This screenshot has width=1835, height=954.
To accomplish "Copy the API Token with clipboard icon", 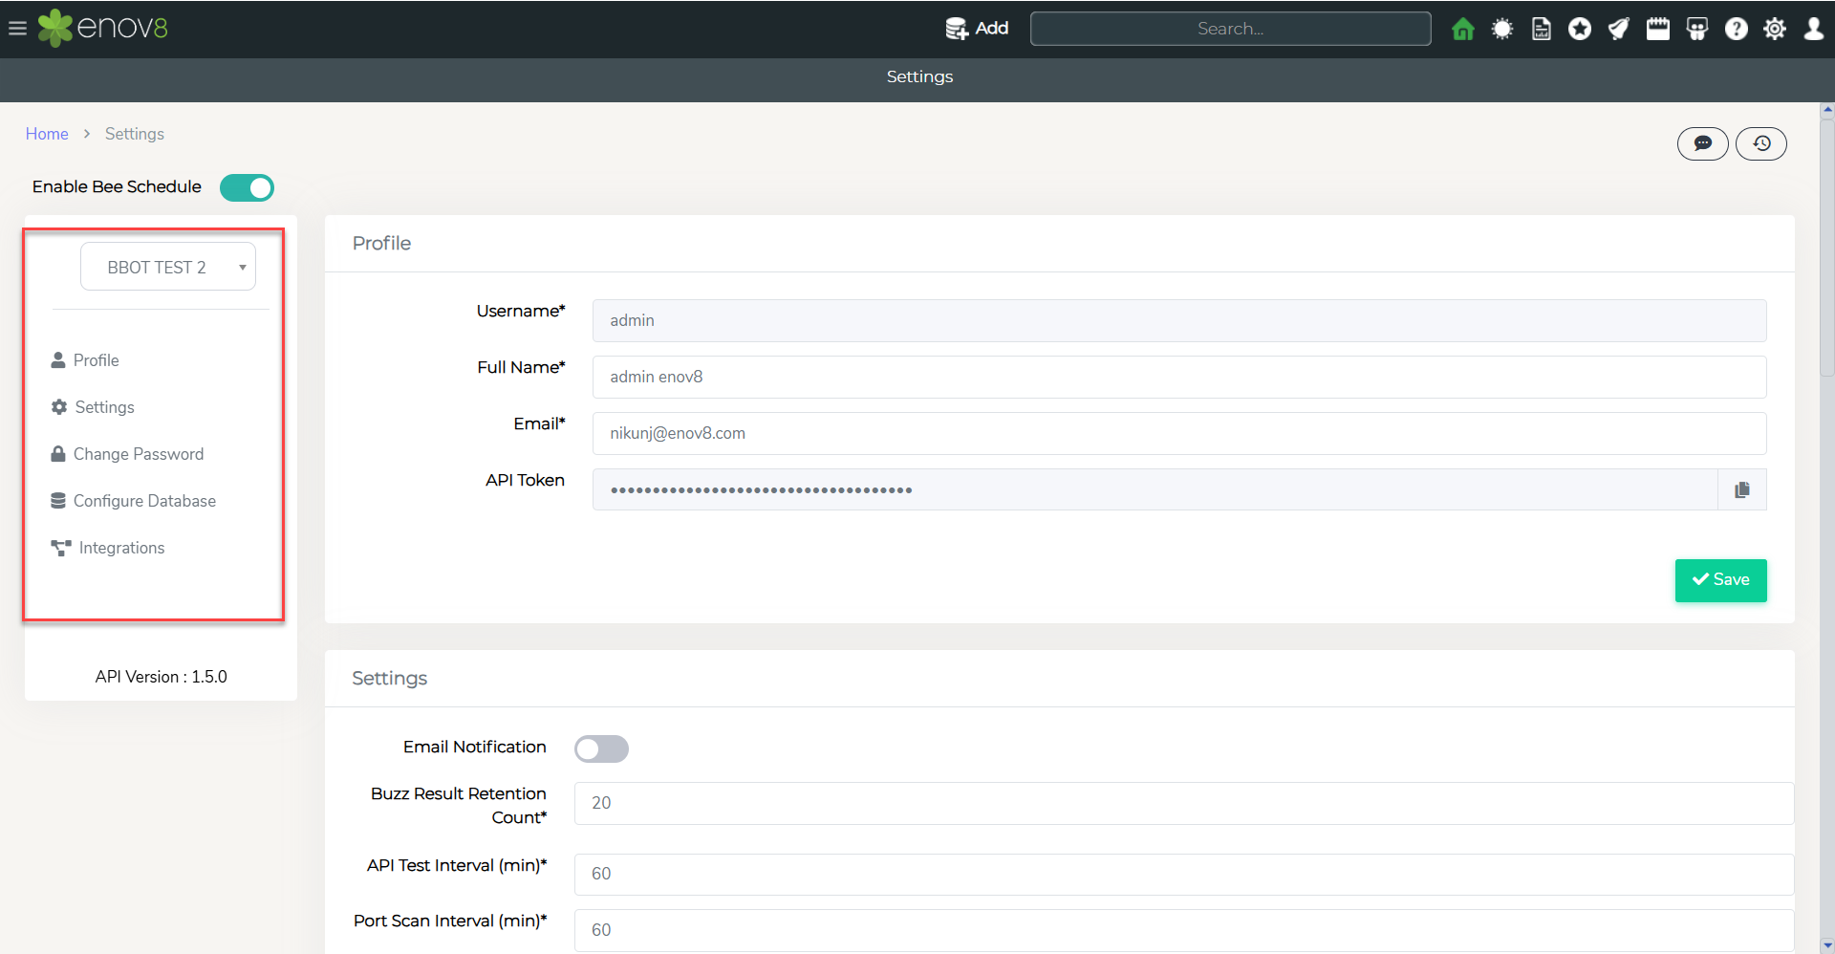I will (1741, 489).
